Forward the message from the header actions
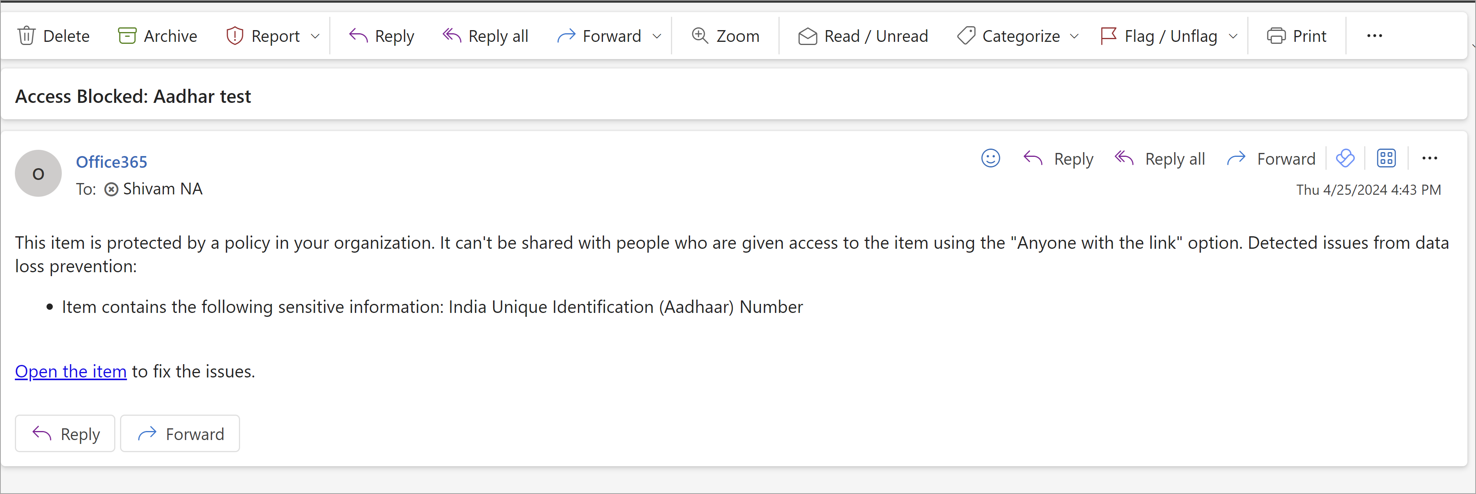 pos(1271,159)
